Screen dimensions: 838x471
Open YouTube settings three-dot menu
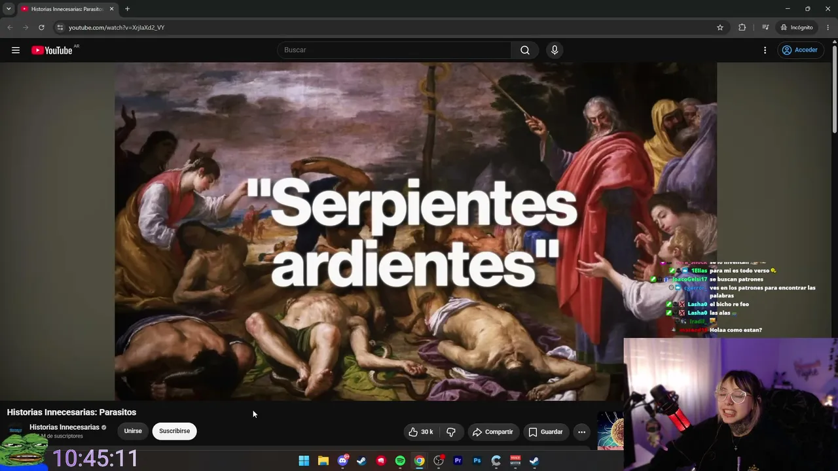765,50
